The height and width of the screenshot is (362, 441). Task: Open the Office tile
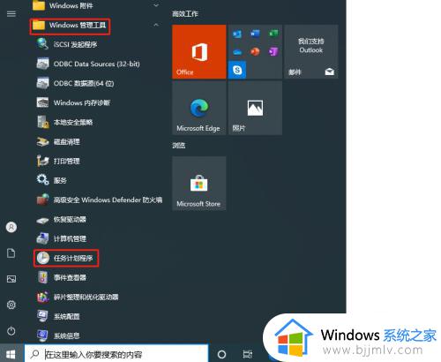[199, 51]
